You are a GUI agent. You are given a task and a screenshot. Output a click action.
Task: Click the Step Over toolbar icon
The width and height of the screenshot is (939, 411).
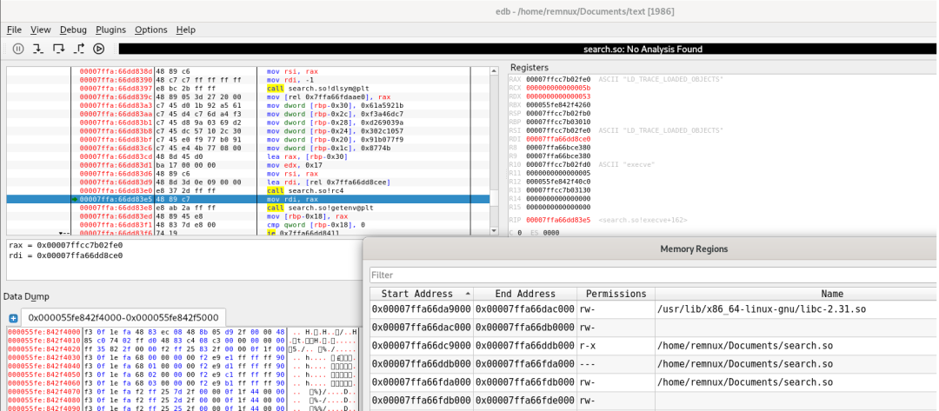click(58, 50)
